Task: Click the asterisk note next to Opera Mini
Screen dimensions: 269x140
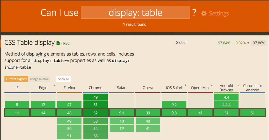Action: click(x=212, y=85)
